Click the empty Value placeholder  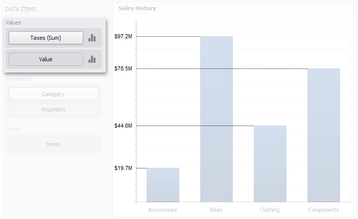click(x=45, y=59)
